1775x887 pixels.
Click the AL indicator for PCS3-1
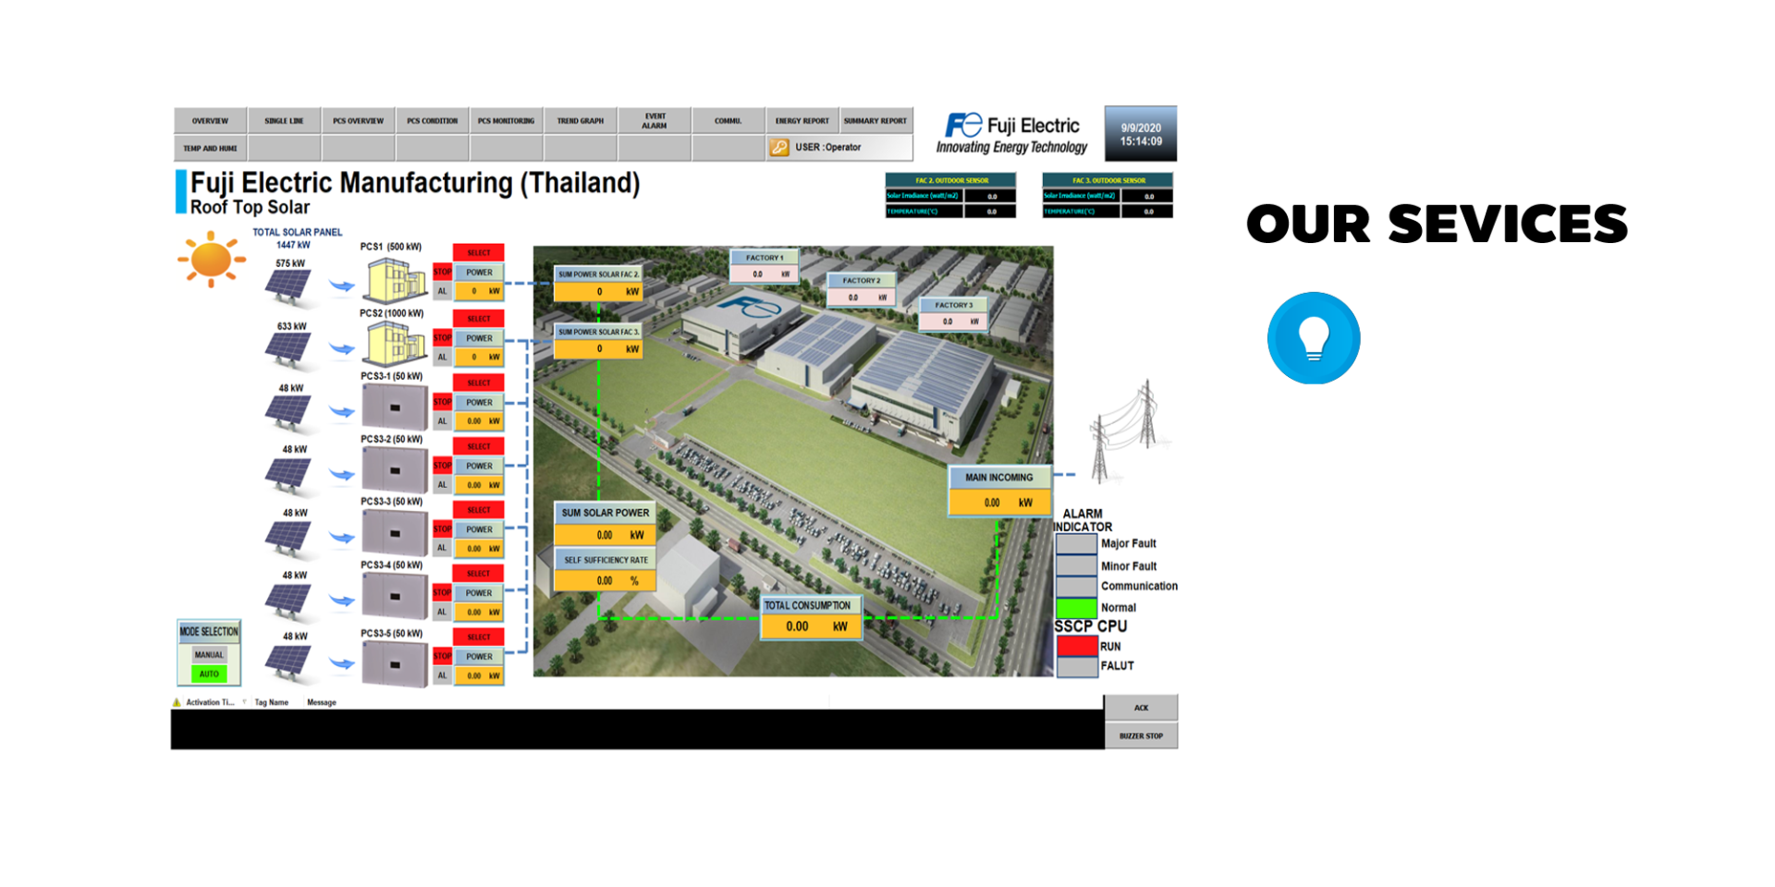[442, 421]
